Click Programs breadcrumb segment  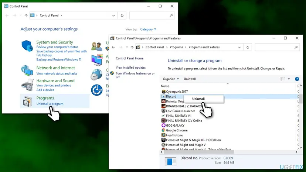176,47
